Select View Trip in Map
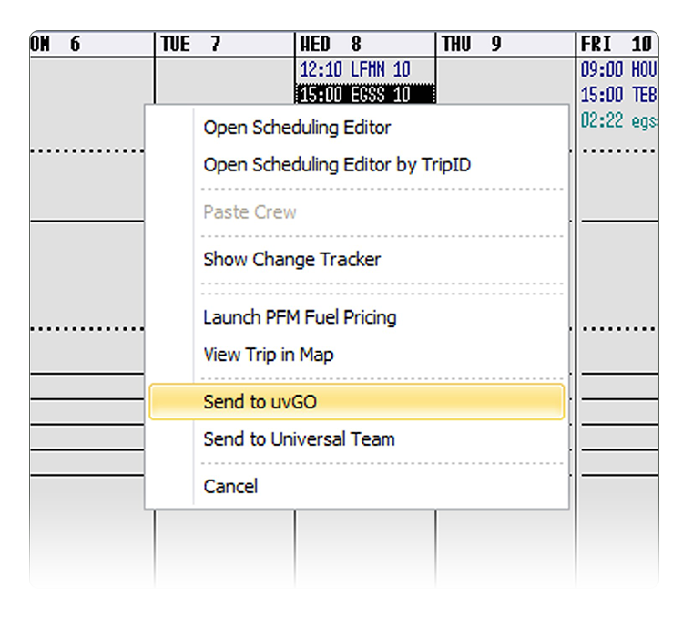This screenshot has height=619, width=693. [x=268, y=355]
